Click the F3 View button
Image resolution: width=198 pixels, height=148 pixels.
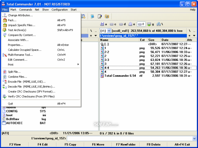[x=15, y=144]
